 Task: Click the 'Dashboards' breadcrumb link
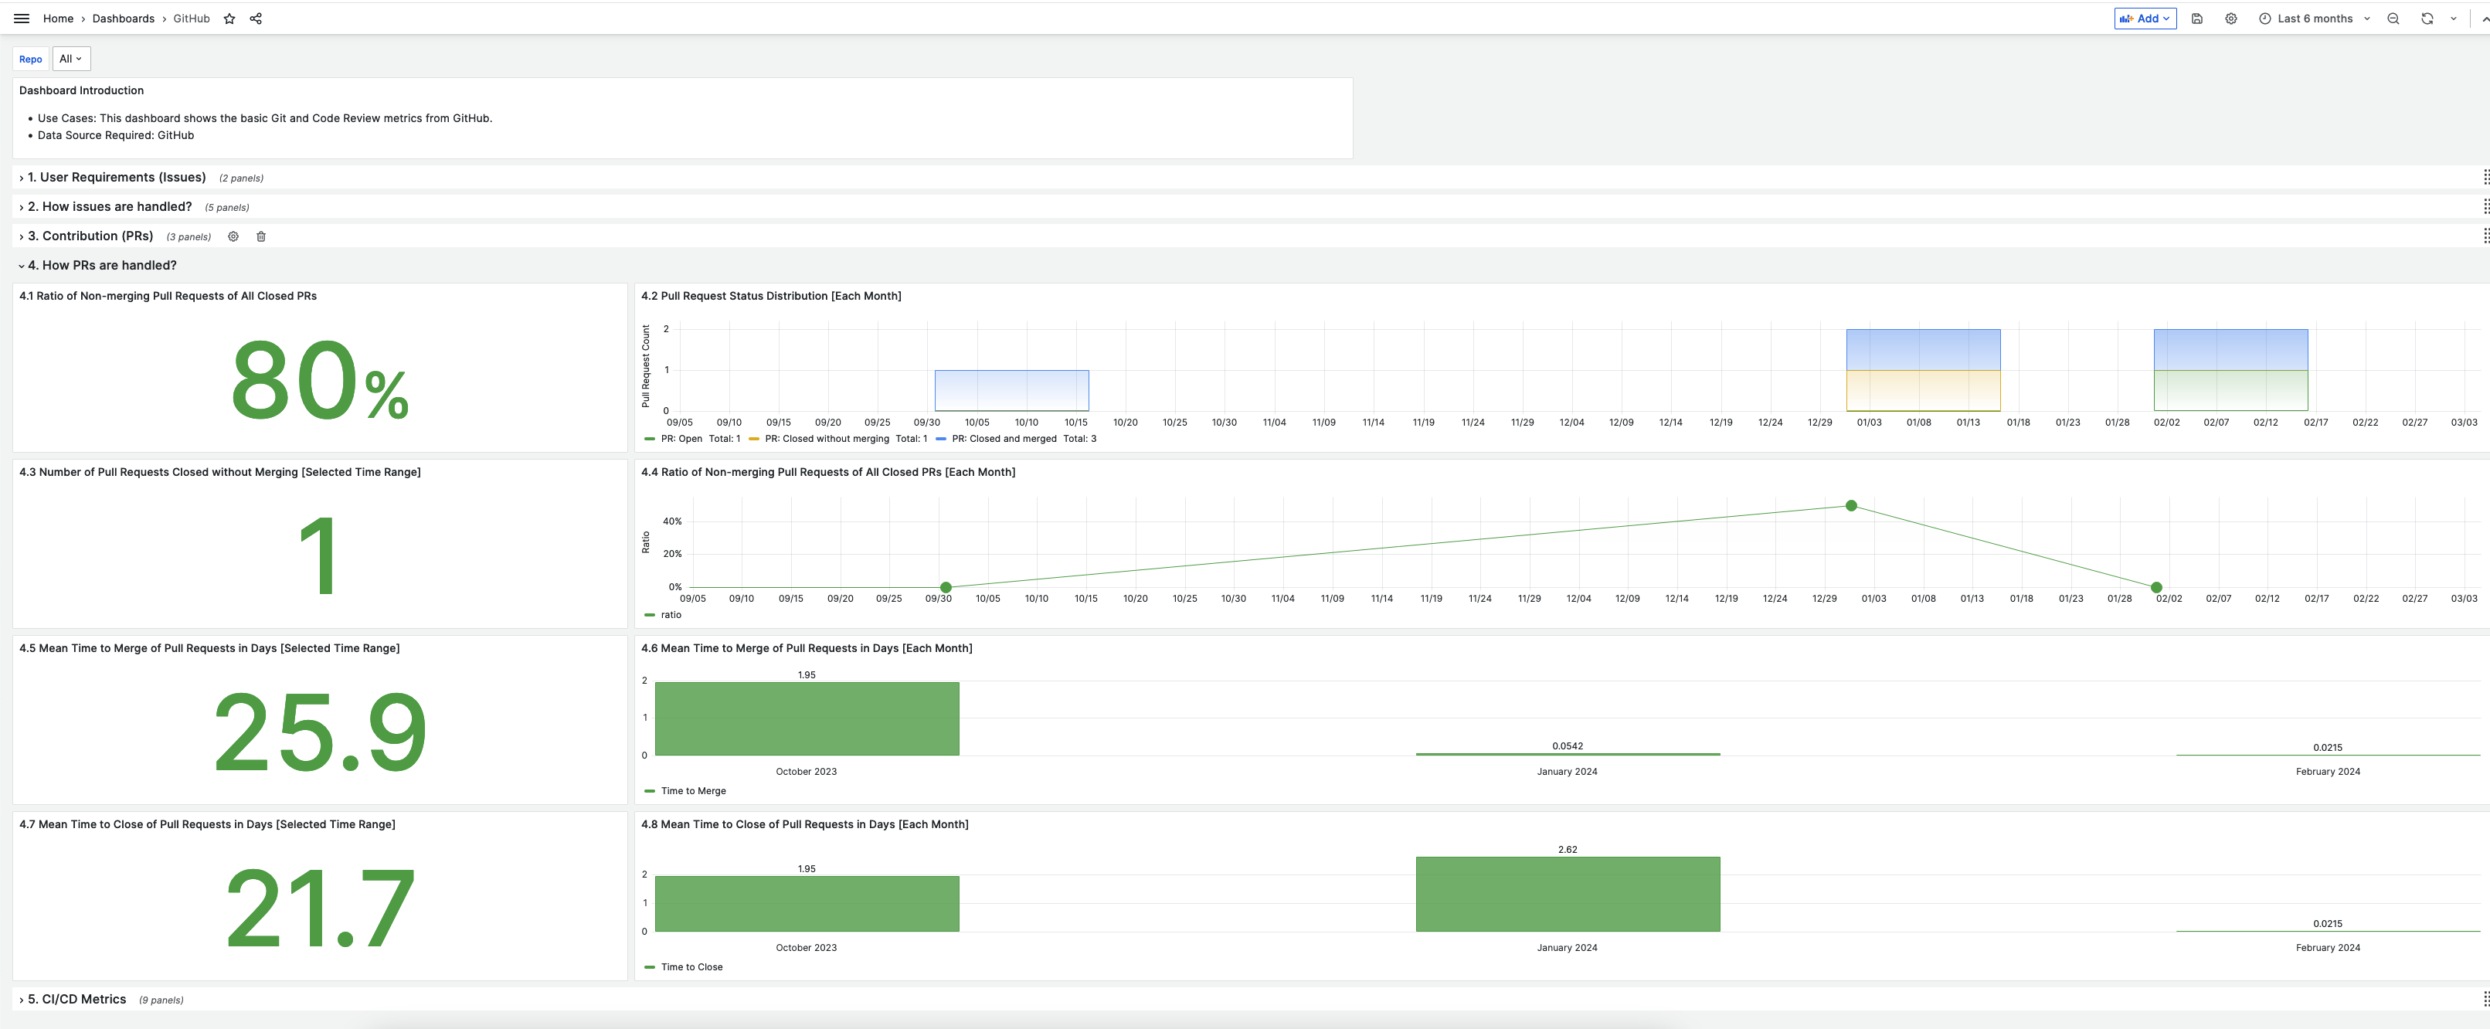coord(122,18)
